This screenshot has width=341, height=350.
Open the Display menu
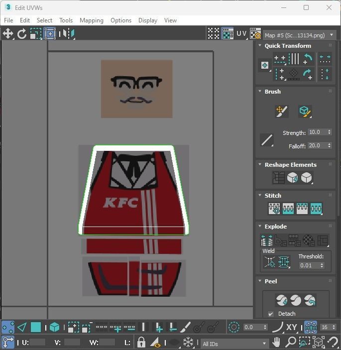click(148, 20)
